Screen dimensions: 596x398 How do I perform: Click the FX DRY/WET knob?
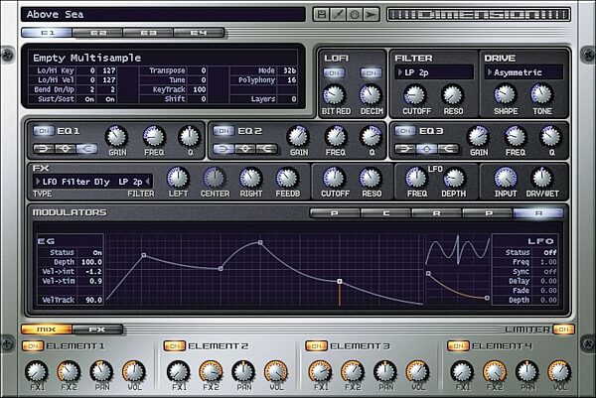[541, 178]
